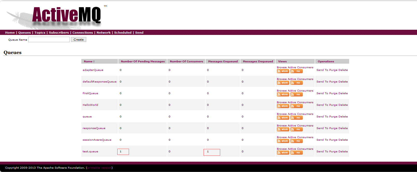Open atom feed for responseQueue

[x=283, y=129]
